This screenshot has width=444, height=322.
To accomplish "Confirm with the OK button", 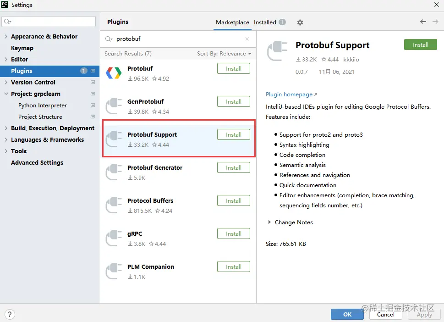I will pos(347,314).
